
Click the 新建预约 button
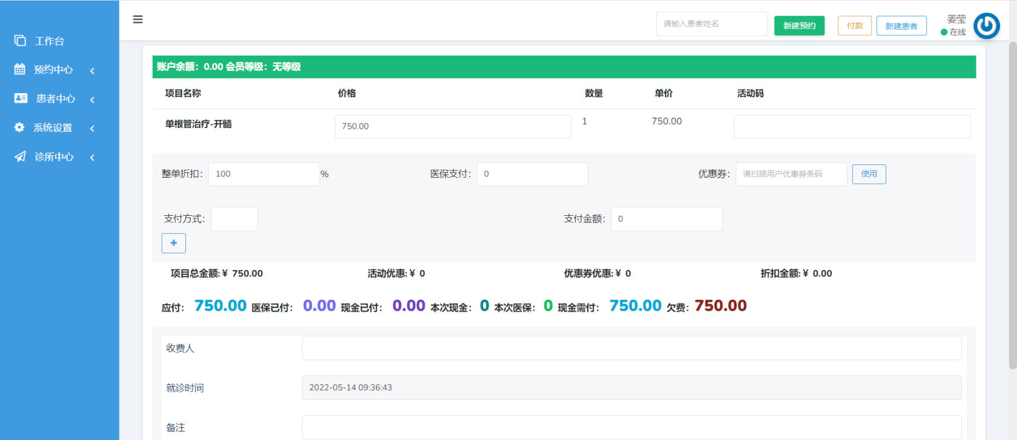pos(799,25)
